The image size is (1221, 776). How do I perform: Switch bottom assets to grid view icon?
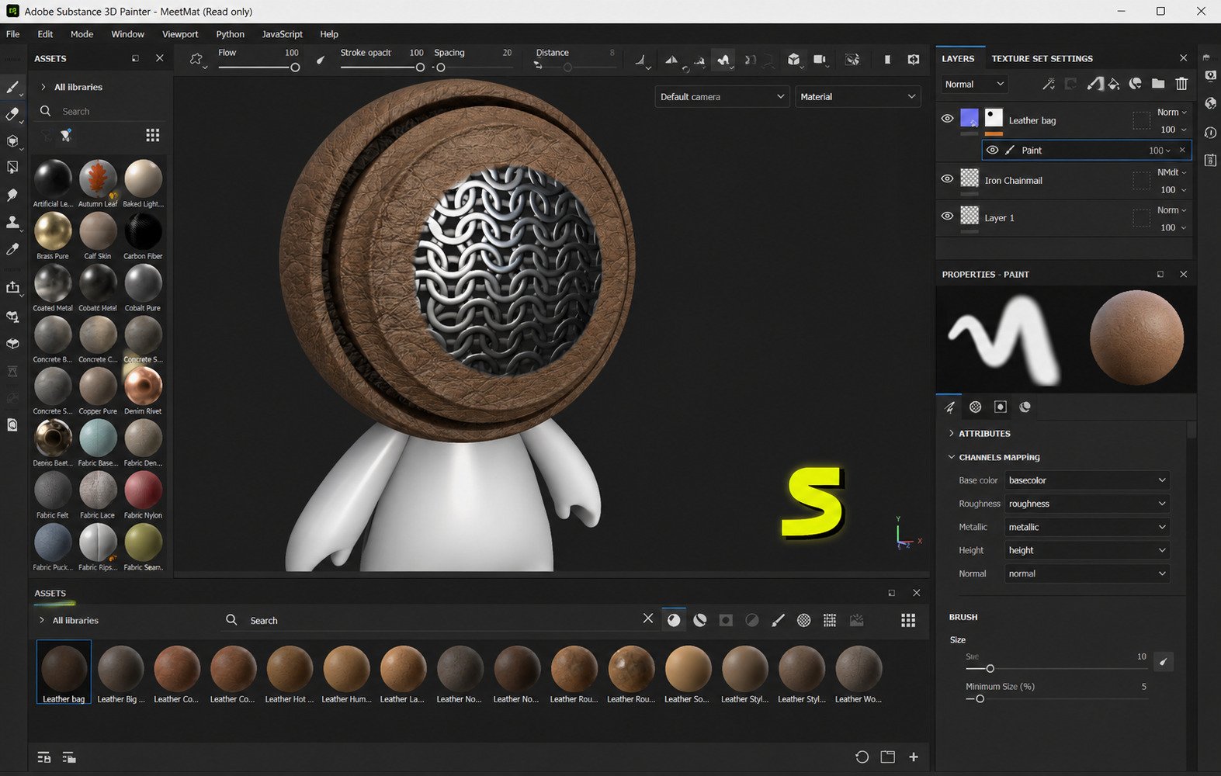[x=908, y=620]
